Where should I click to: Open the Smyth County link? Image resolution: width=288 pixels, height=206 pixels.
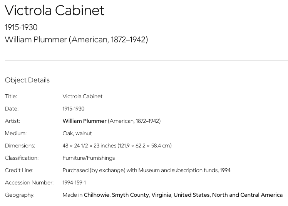tap(130, 195)
